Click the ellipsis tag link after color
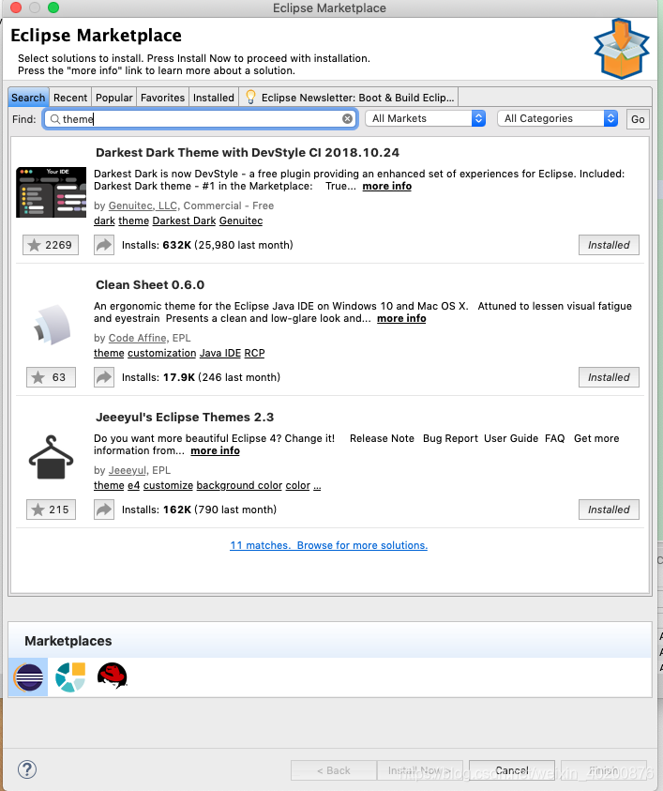 point(317,485)
